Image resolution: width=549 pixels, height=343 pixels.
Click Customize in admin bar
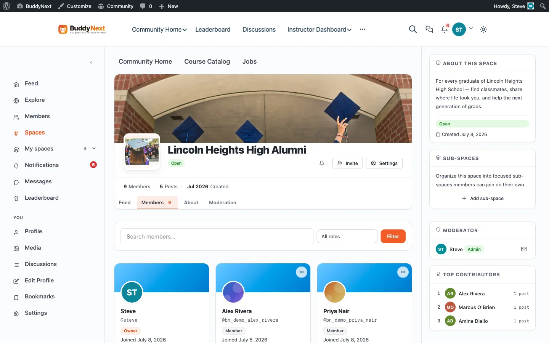point(75,6)
